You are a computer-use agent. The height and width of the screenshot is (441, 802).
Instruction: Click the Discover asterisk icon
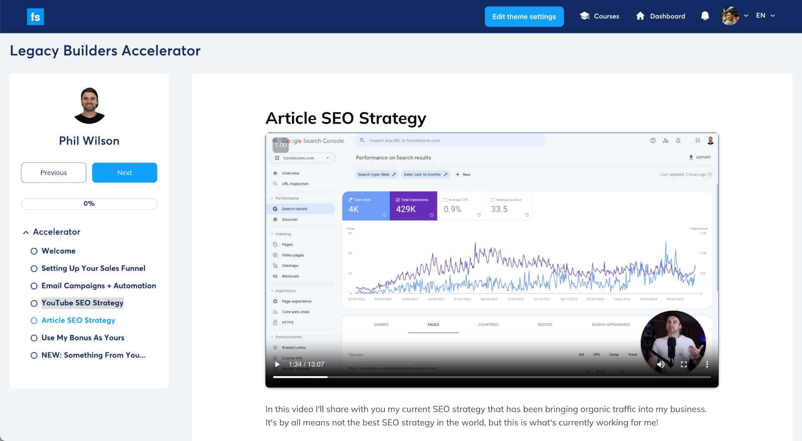click(x=275, y=219)
